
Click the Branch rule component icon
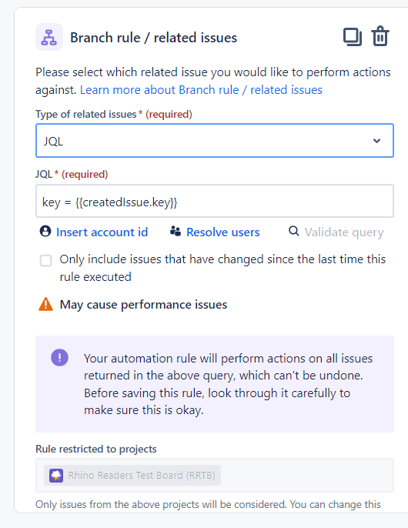tap(49, 37)
